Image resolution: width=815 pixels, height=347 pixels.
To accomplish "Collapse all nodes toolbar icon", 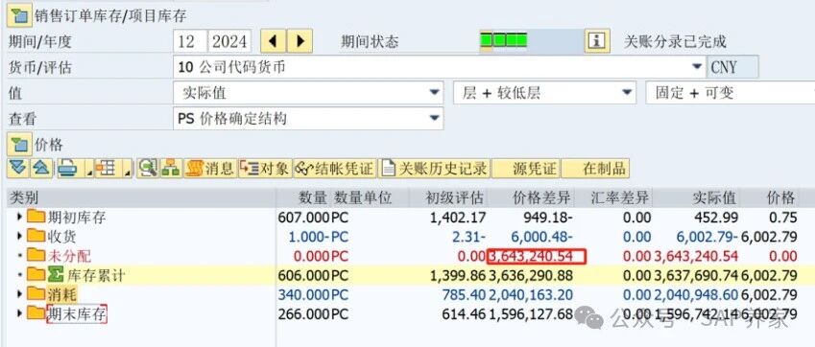I will [41, 168].
